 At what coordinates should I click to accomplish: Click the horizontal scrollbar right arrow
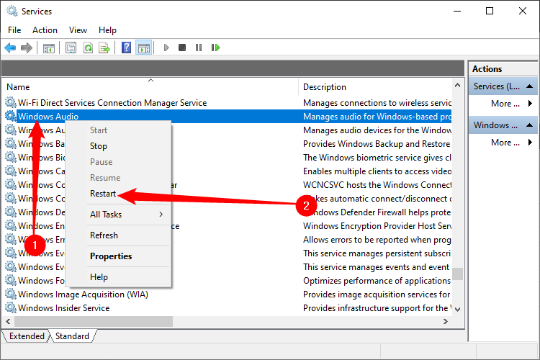[x=446, y=321]
